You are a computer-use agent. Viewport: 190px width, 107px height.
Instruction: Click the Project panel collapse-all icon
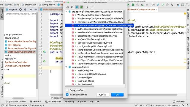25,10
